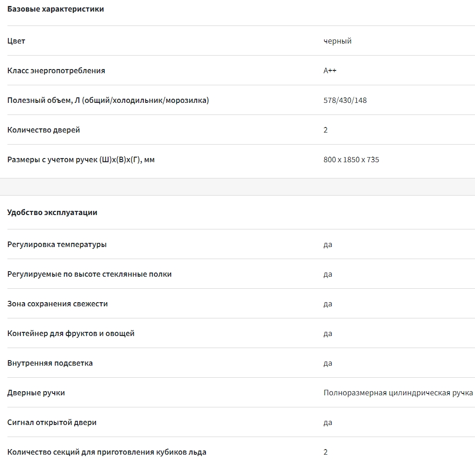The width and height of the screenshot is (475, 463).
Task: Select the 'Дверные ручки' row label
Action: pos(36,393)
